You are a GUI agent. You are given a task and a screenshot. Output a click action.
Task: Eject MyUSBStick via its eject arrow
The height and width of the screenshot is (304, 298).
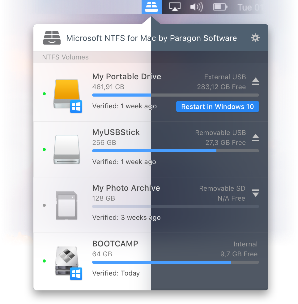tap(256, 137)
